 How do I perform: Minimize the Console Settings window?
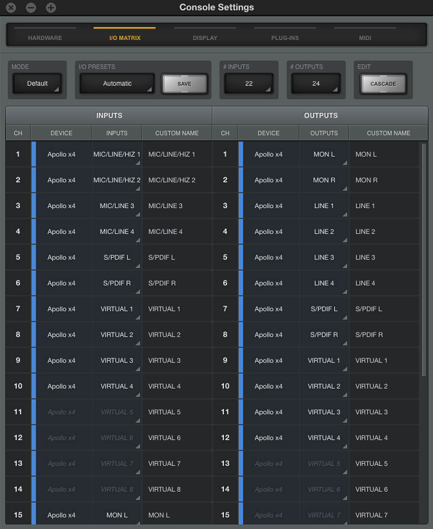coord(31,7)
